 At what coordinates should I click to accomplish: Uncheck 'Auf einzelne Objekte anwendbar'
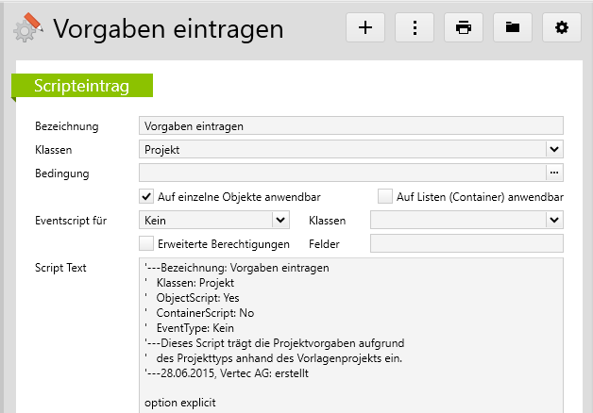(146, 197)
